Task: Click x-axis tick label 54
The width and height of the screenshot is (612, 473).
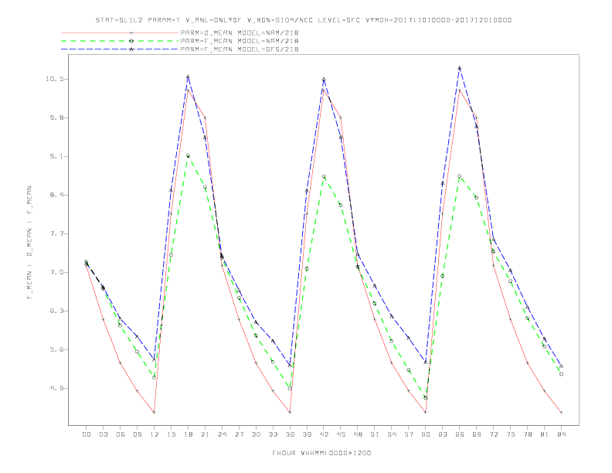Action: tap(392, 434)
